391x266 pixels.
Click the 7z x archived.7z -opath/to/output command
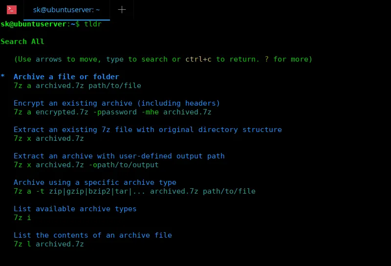(86, 165)
